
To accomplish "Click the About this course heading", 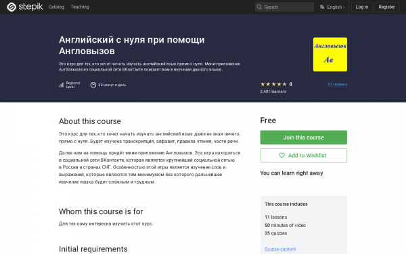I will (x=90, y=121).
